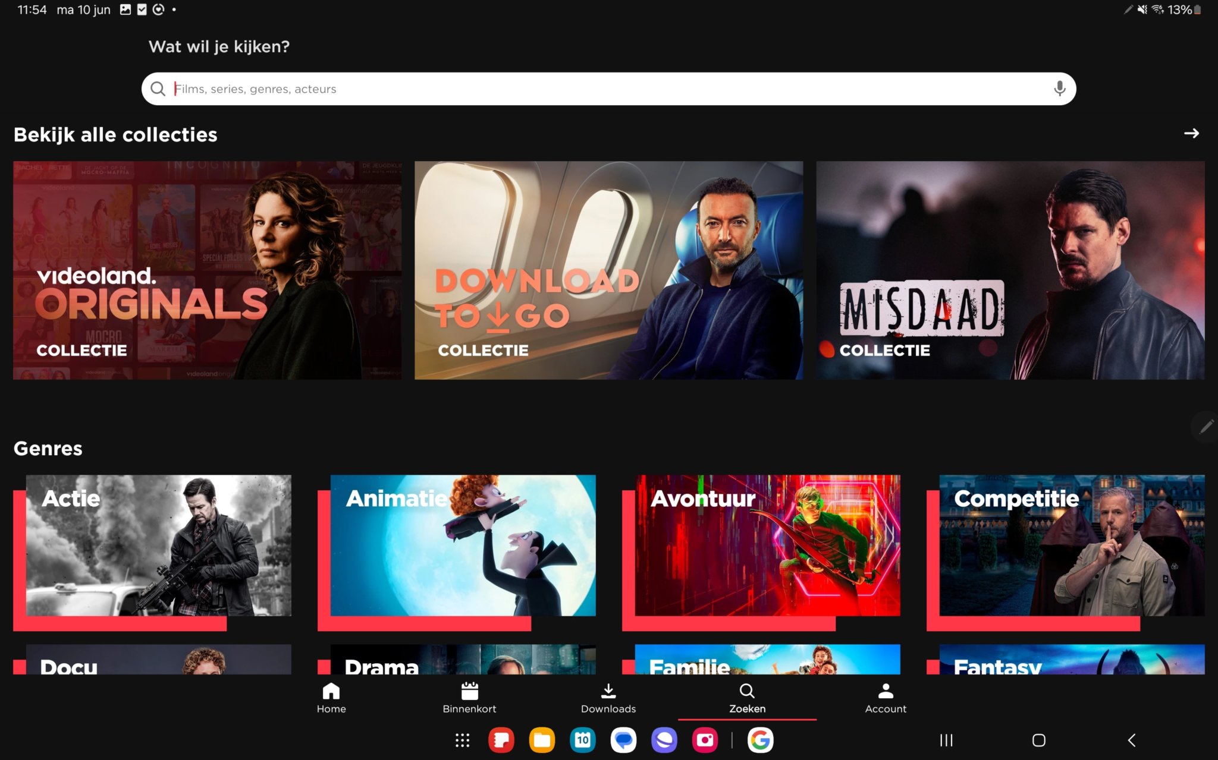1218x760 pixels.
Task: Open the yellow files app
Action: coord(542,740)
